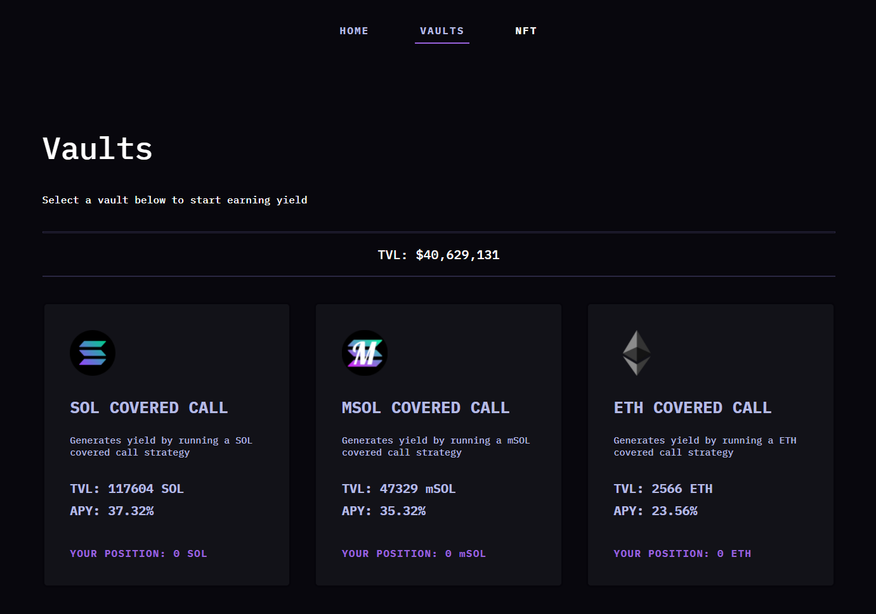Viewport: 876px width, 614px height.
Task: Click the mSOL vault description text
Action: click(x=436, y=446)
